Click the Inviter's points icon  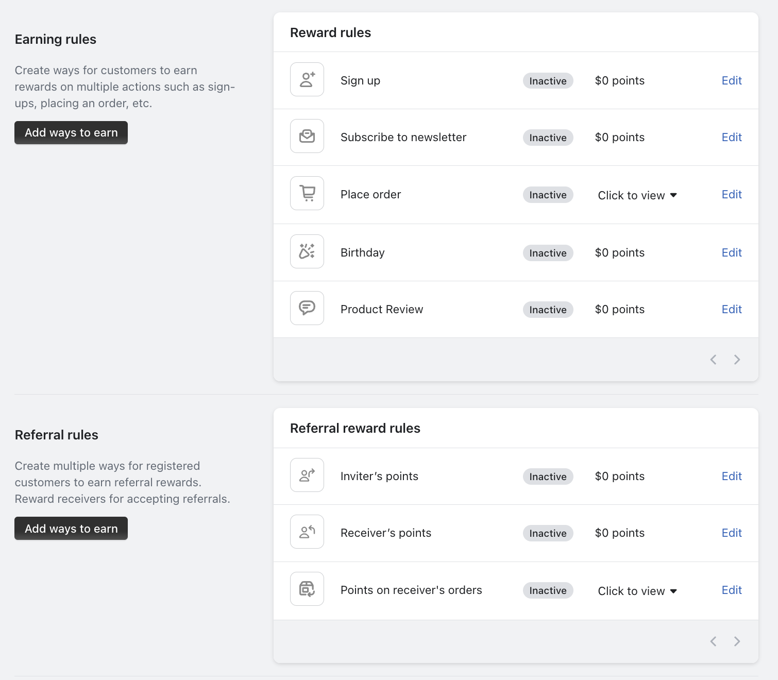coord(307,475)
